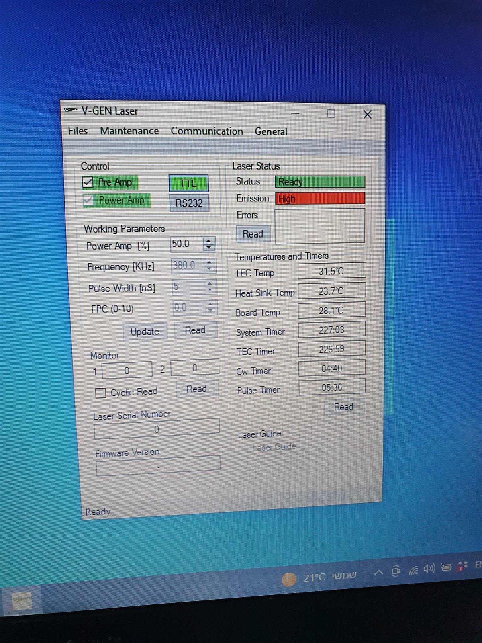Screen dimensions: 482x643
Task: Open the Meet Now camera tray icon
Action: click(396, 571)
